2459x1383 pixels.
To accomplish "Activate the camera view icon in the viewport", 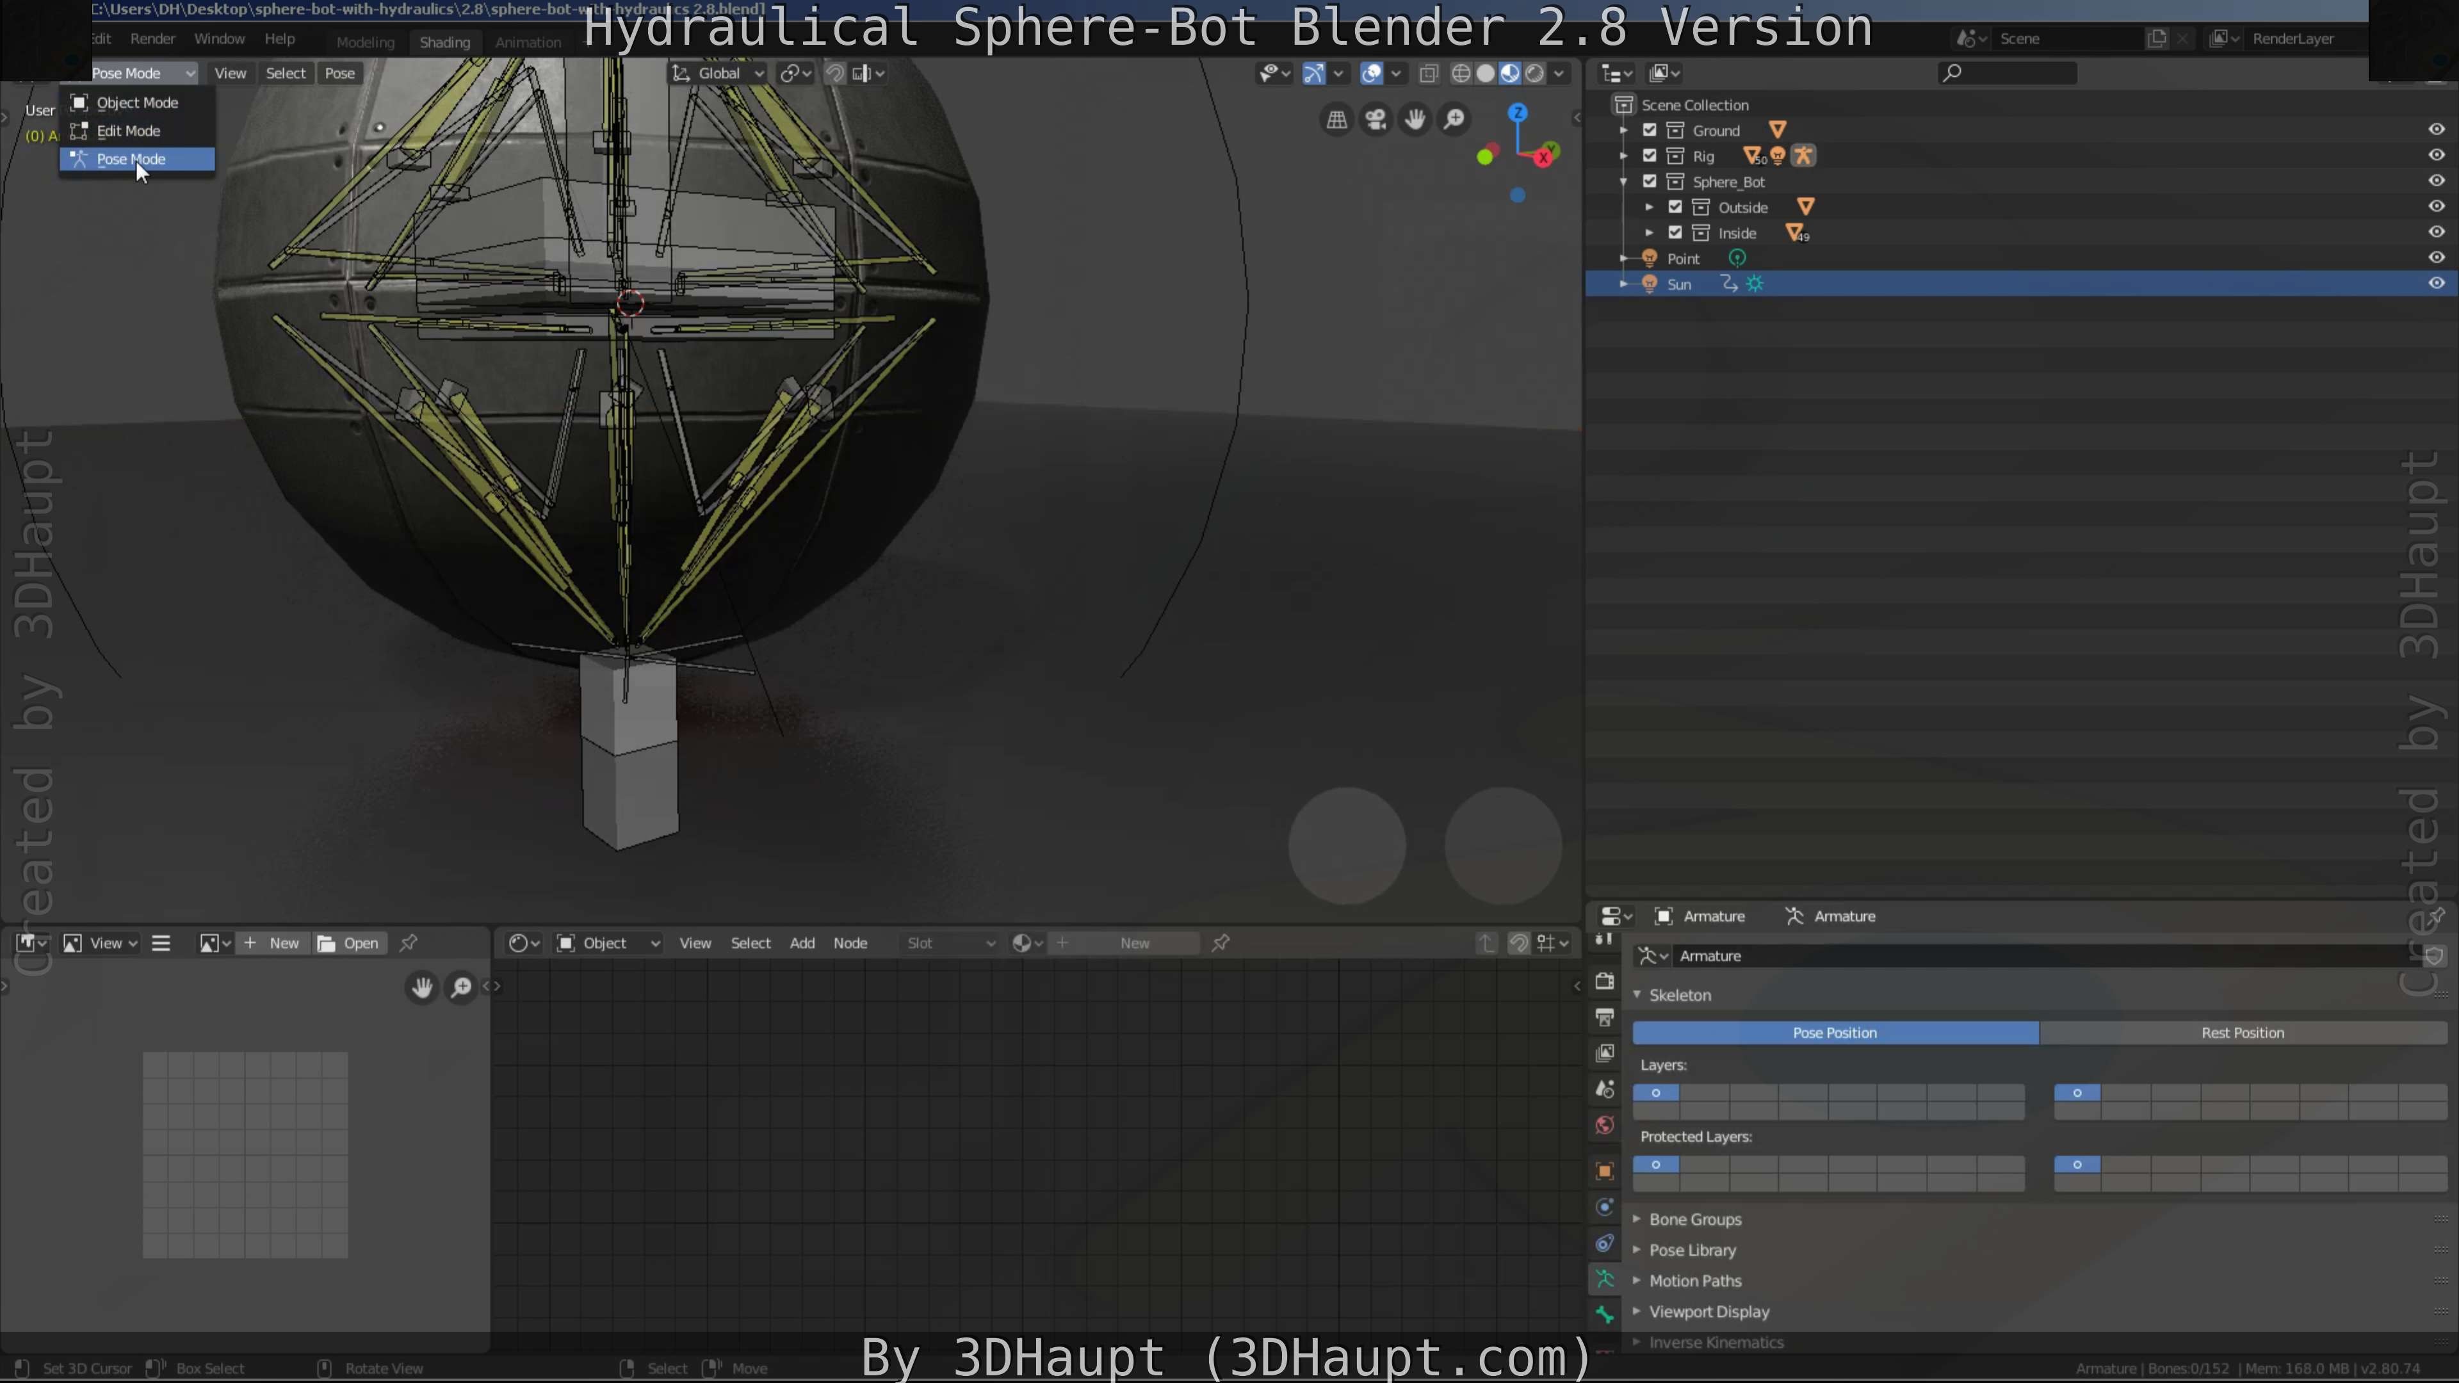I will (x=1375, y=119).
